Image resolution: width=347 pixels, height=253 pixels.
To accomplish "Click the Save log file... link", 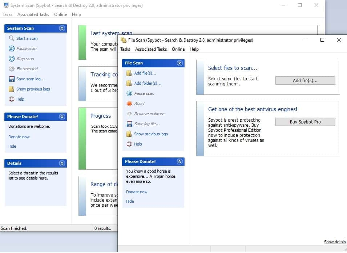I will 147,124.
